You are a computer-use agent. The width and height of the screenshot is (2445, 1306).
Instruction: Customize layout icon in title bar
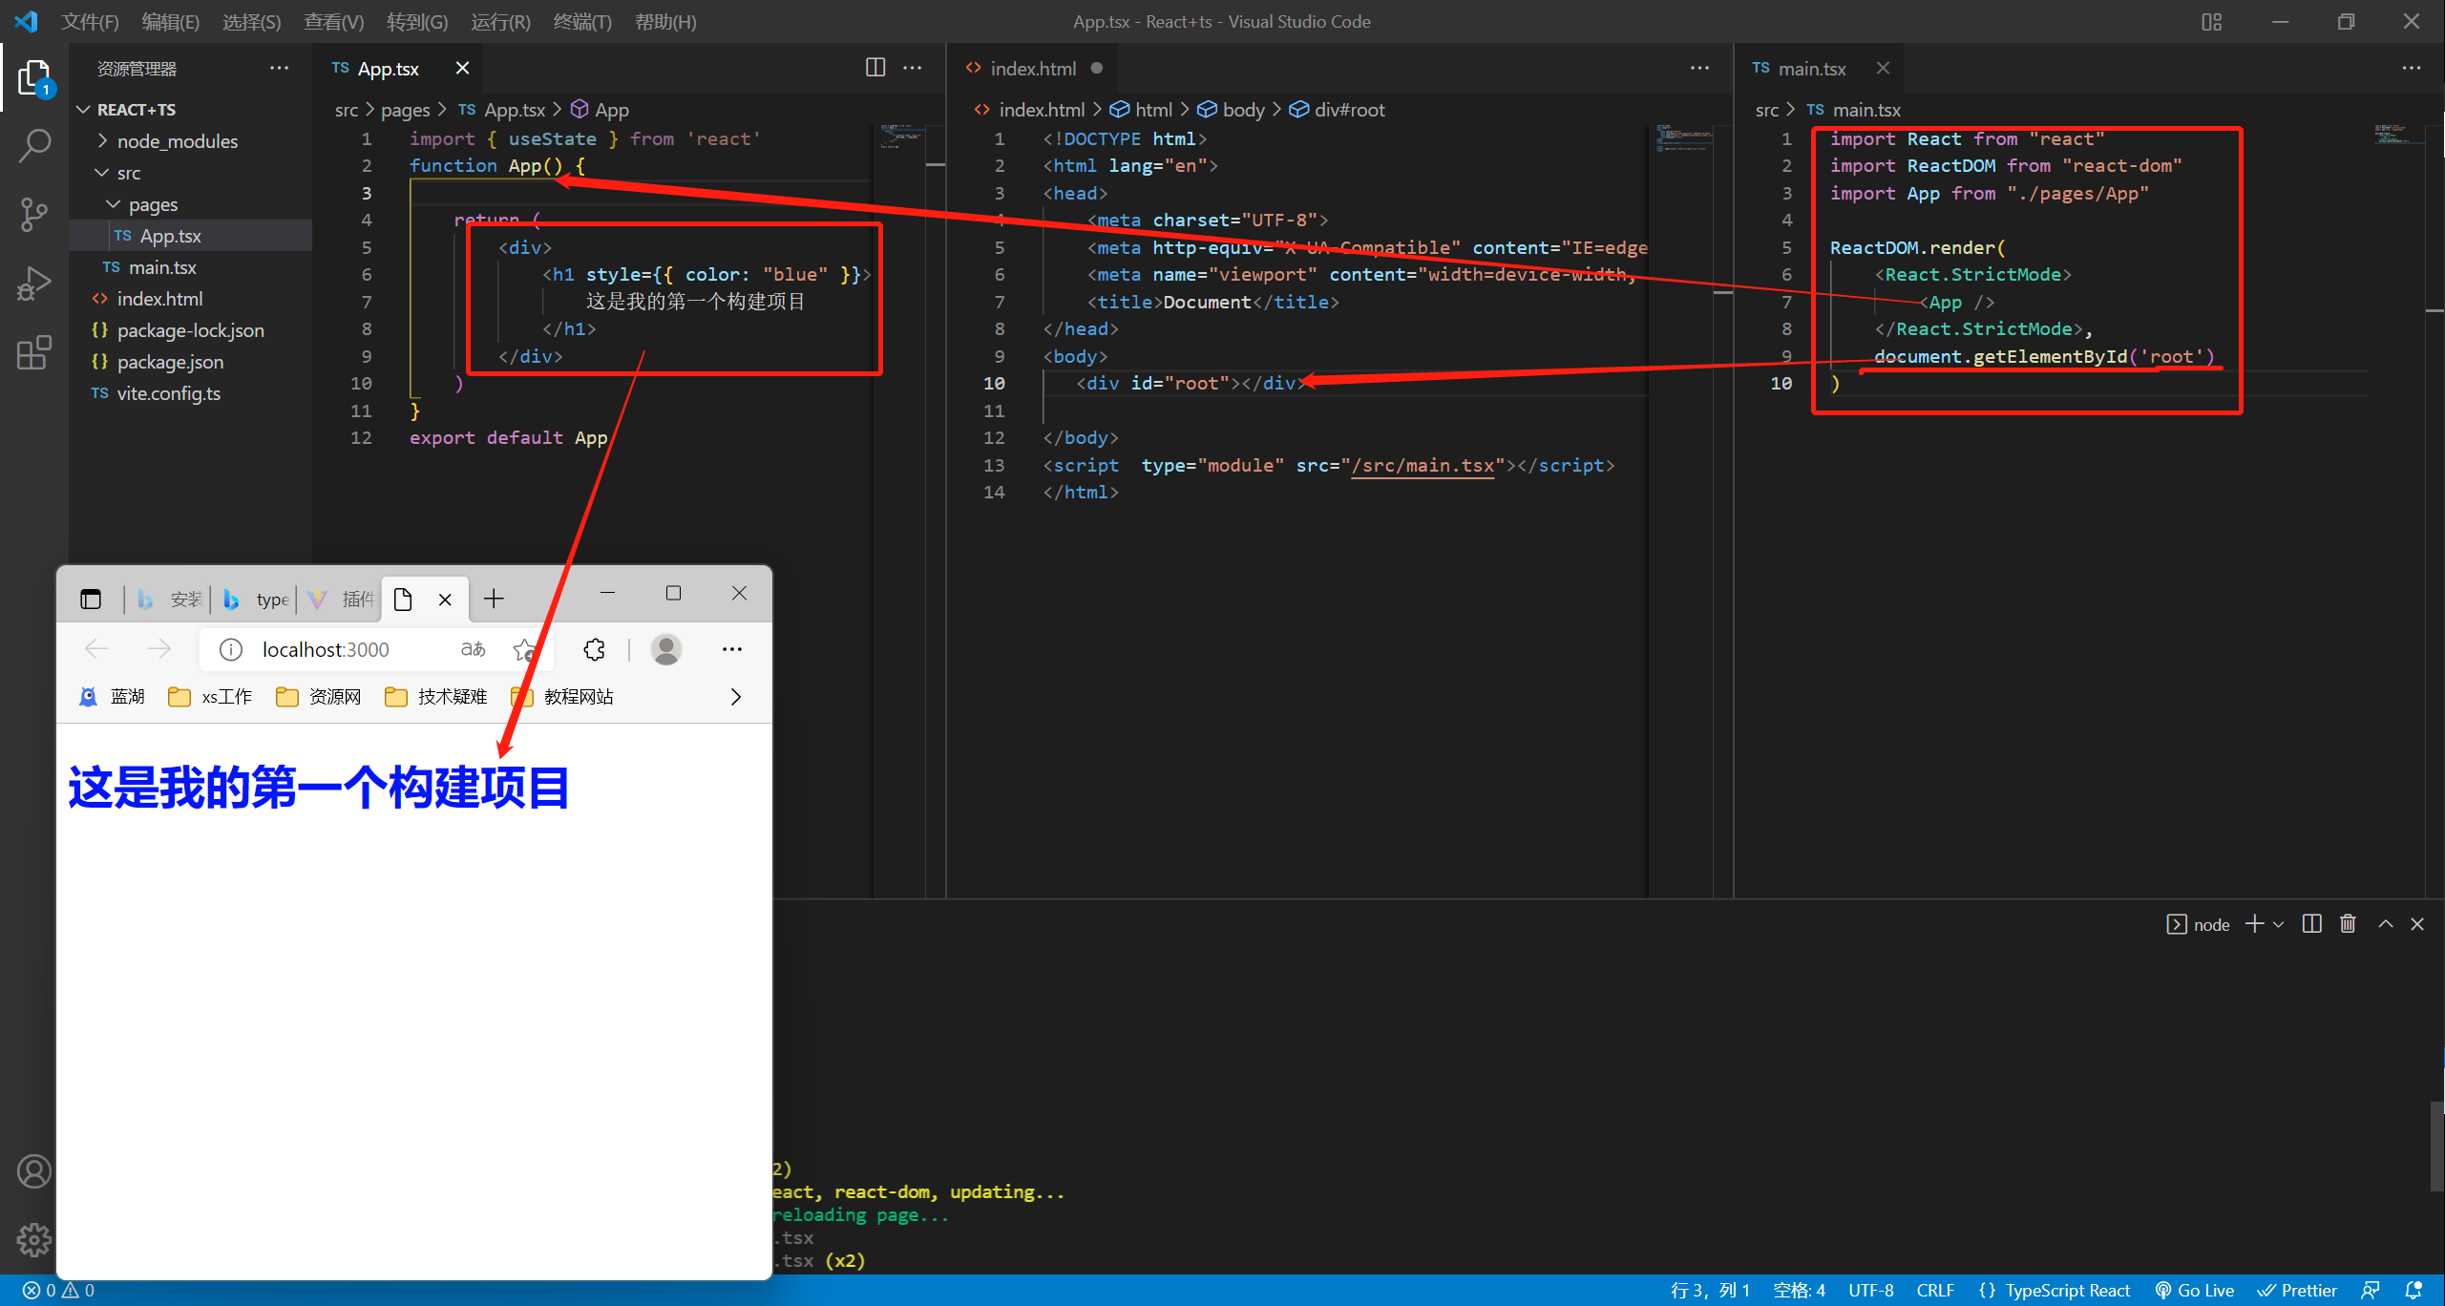pos(2211,21)
